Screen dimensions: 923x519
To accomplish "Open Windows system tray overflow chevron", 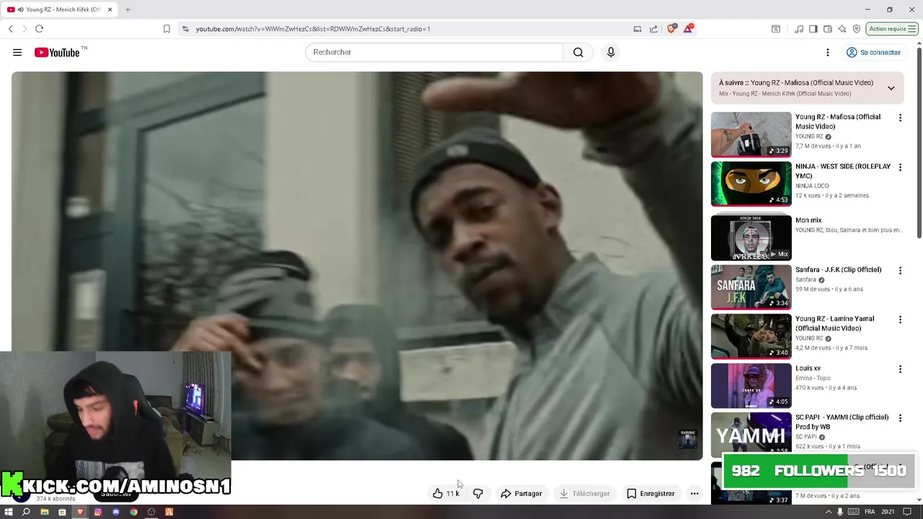I will pyautogui.click(x=828, y=512).
